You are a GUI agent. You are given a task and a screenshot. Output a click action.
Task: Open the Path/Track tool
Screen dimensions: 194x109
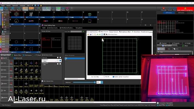point(13,9)
